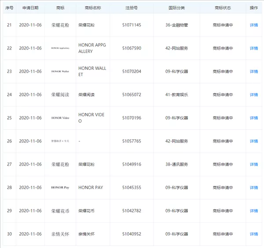Open 详情 link for registration 51071145
Viewport: 264px width, 248px height.
click(254, 25)
